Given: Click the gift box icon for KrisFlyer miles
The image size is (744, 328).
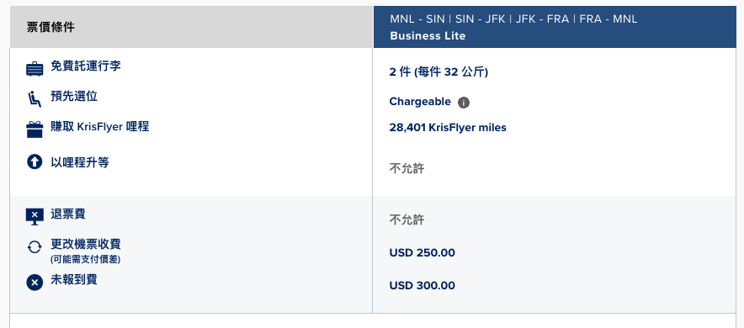Looking at the screenshot, I should coord(35,130).
